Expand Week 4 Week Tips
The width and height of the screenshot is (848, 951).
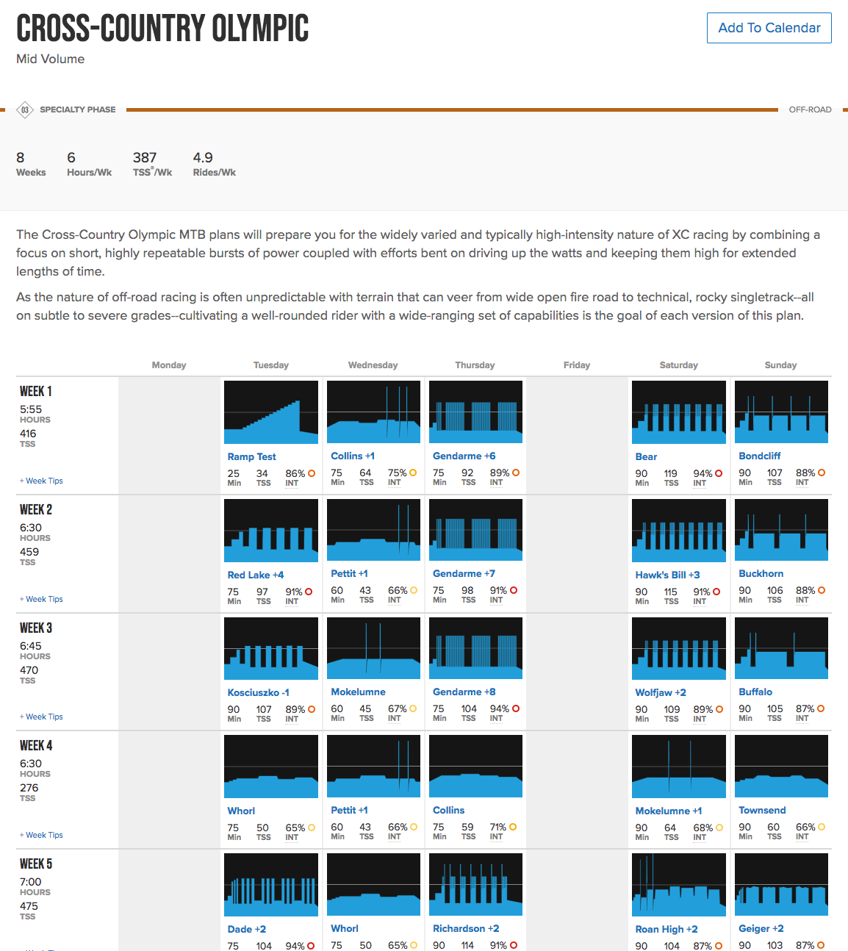[41, 835]
